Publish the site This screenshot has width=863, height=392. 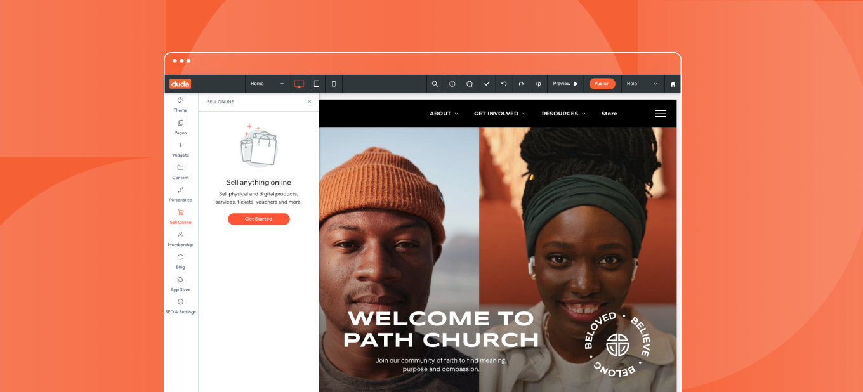[x=602, y=84]
